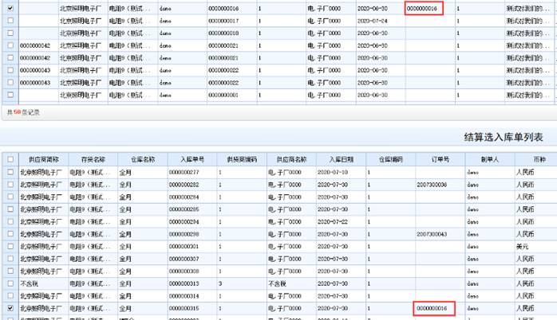
Task: Select the order number cell 2007300043
Action: (x=432, y=234)
